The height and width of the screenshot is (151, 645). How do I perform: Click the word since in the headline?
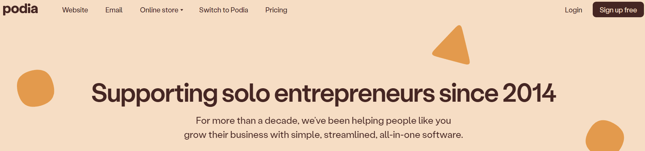pyautogui.click(x=468, y=93)
